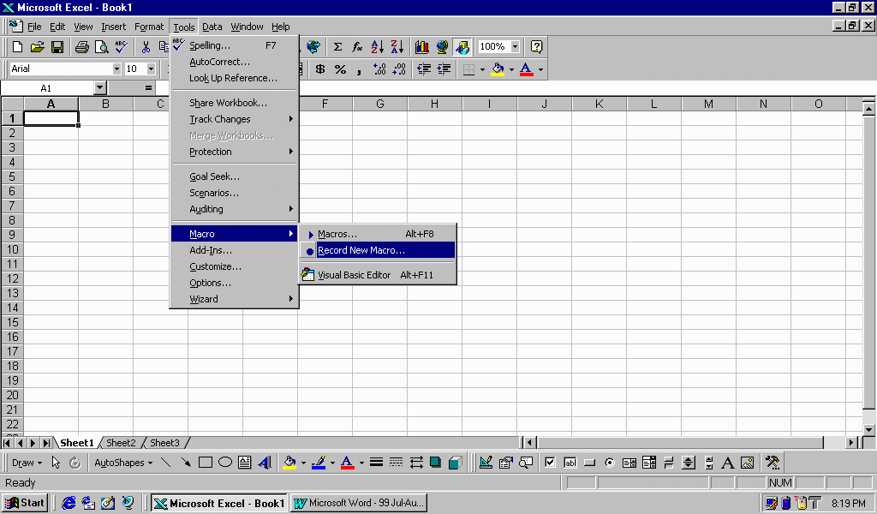Click Increase Decimal icon
The width and height of the screenshot is (877, 514).
click(x=379, y=69)
